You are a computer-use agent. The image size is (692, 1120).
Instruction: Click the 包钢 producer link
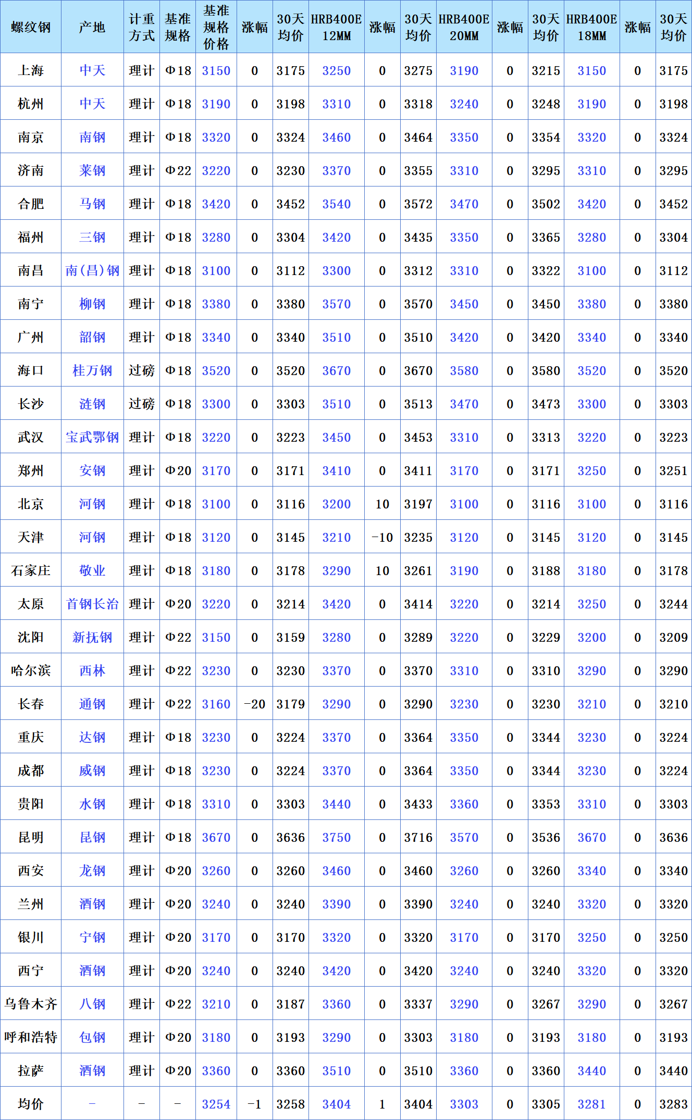click(92, 1037)
